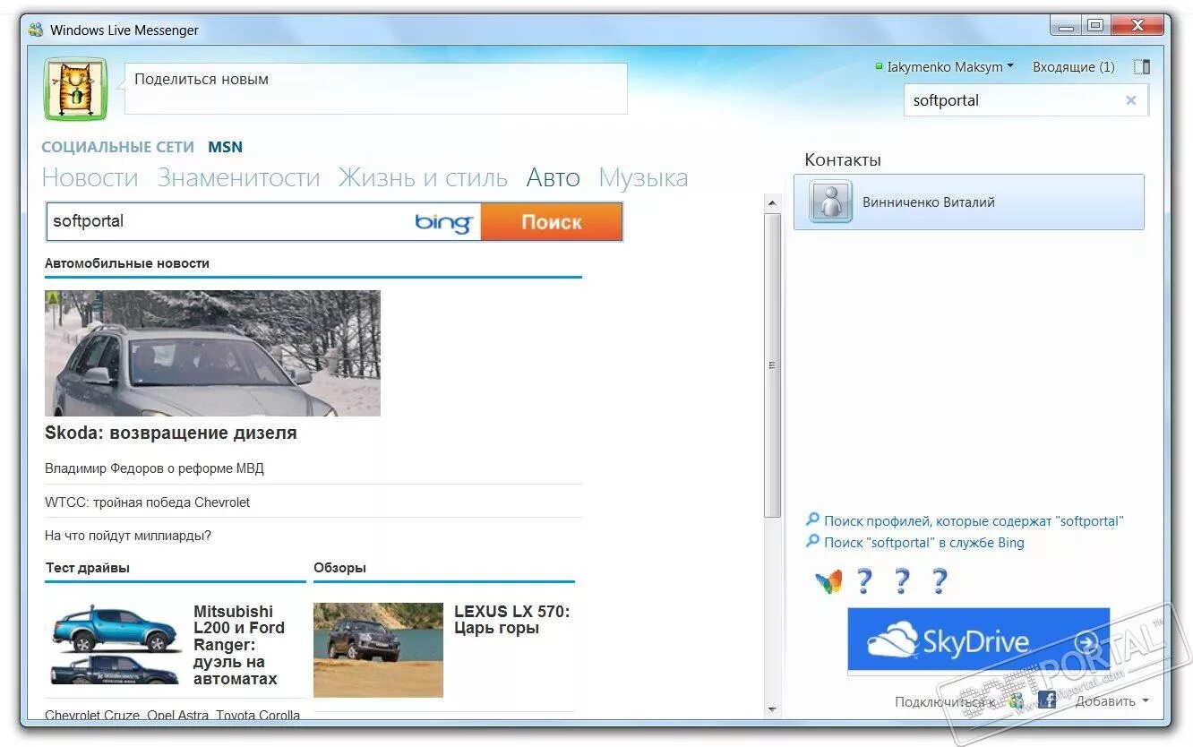
Task: Click the Facebook connect icon
Action: (1046, 700)
